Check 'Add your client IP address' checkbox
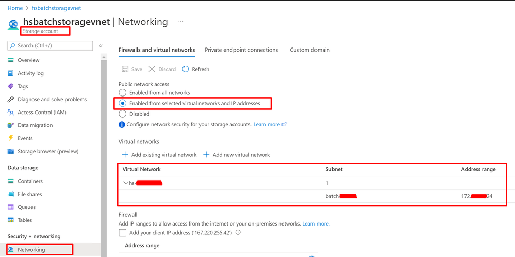 tap(123, 233)
